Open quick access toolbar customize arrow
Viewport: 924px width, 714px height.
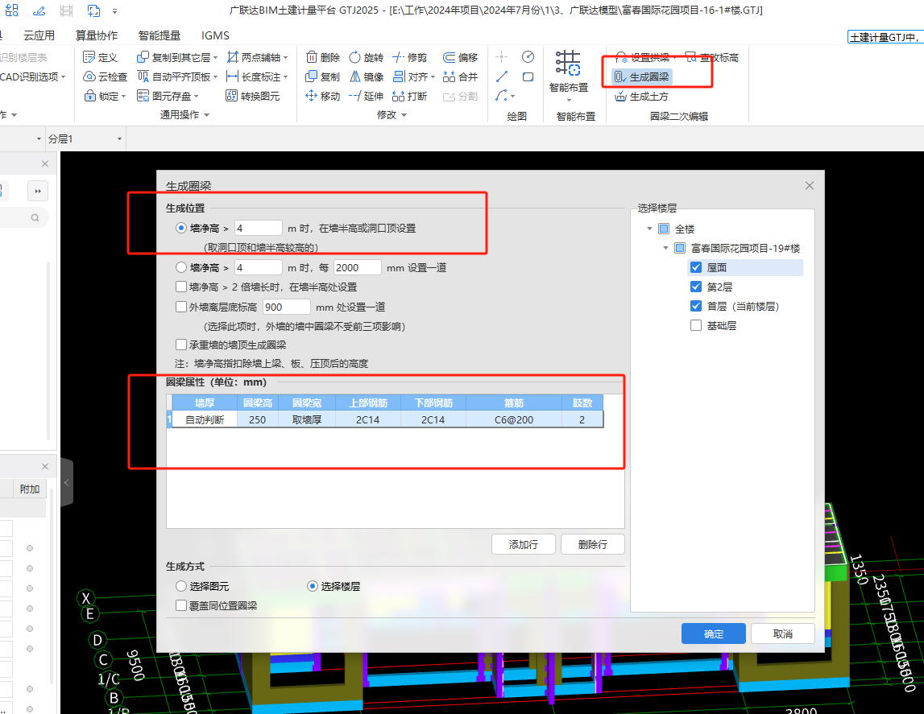[x=114, y=10]
